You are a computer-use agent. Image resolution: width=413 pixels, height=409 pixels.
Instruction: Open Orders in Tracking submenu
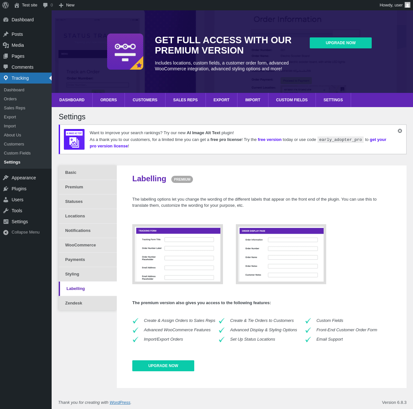tap(26, 99)
